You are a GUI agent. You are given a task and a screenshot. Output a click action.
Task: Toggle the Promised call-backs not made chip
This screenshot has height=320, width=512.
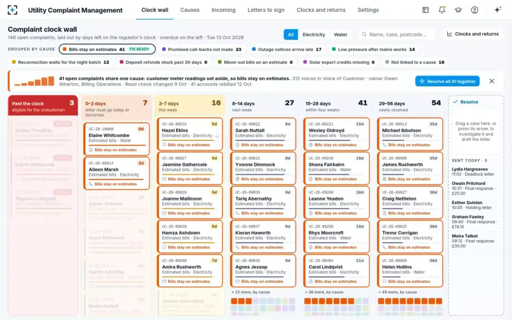click(x=202, y=49)
